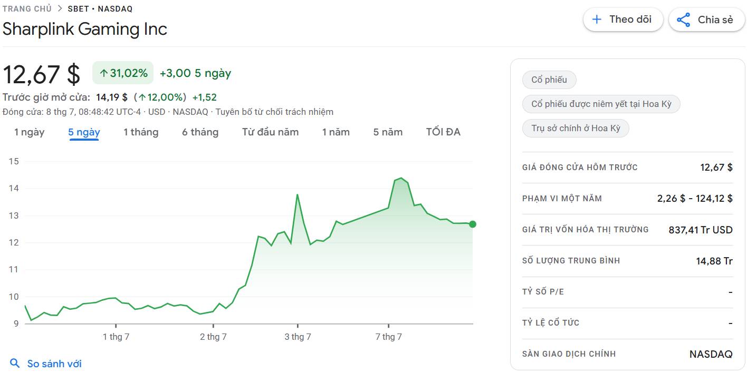
Task: Switch chart to 5 năm range
Action: pos(388,132)
